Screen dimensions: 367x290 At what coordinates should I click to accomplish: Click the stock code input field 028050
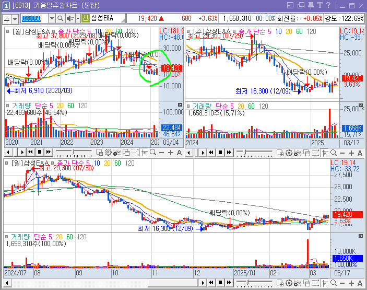(x=34, y=18)
